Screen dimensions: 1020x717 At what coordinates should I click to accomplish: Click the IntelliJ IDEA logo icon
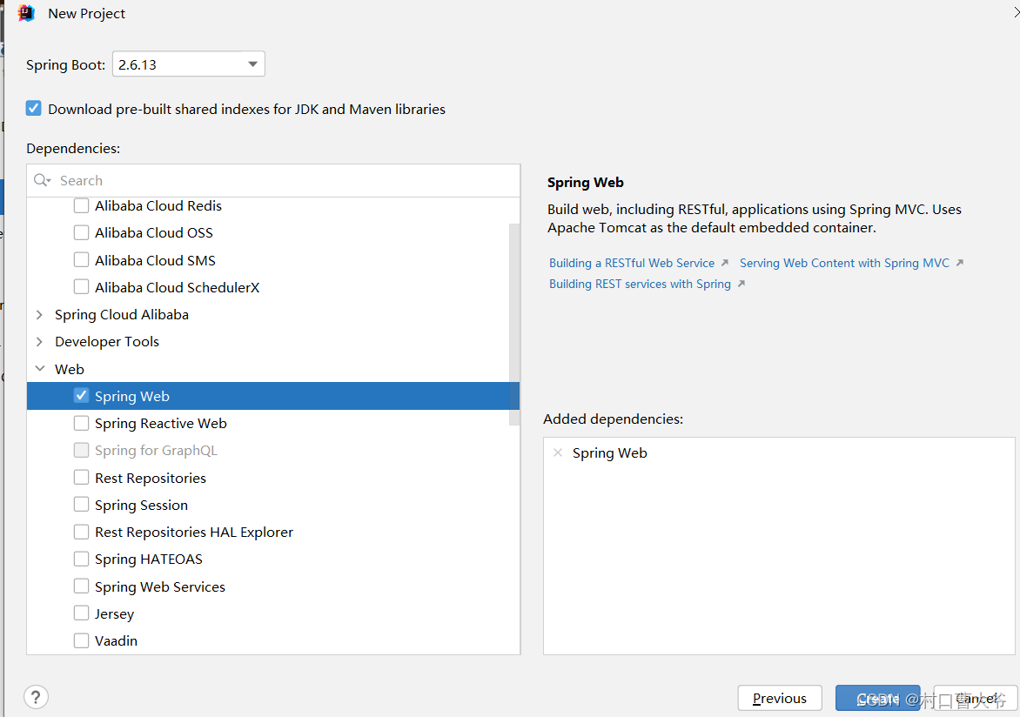(x=26, y=13)
